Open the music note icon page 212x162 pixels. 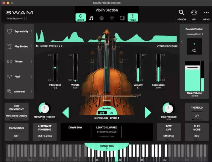pos(91,18)
